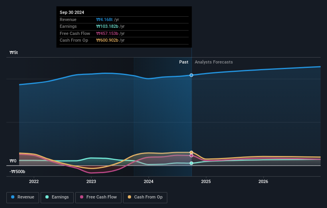Click the 'Earnings' row label in tooltip
327x208 pixels.
[68, 26]
